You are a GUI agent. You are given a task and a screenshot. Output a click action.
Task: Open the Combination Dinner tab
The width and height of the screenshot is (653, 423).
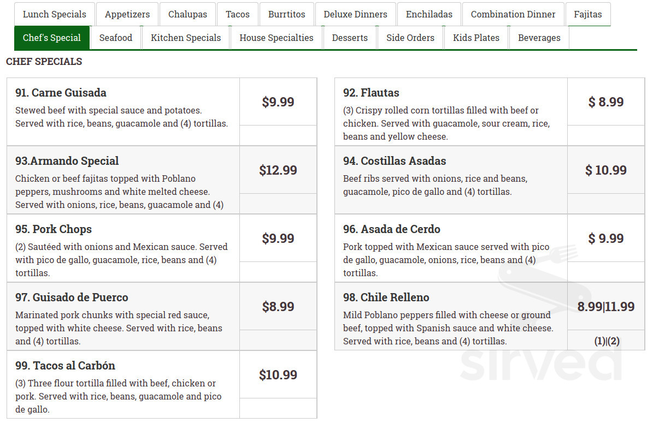pos(513,14)
